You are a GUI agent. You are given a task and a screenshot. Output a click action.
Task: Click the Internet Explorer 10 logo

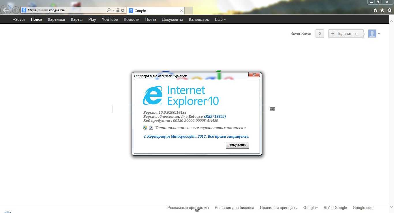pyautogui.click(x=181, y=96)
